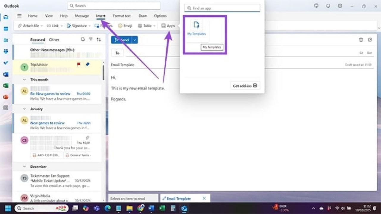The image size is (381, 214).
Task: Open People contacts in sidebar
Action: click(6, 40)
